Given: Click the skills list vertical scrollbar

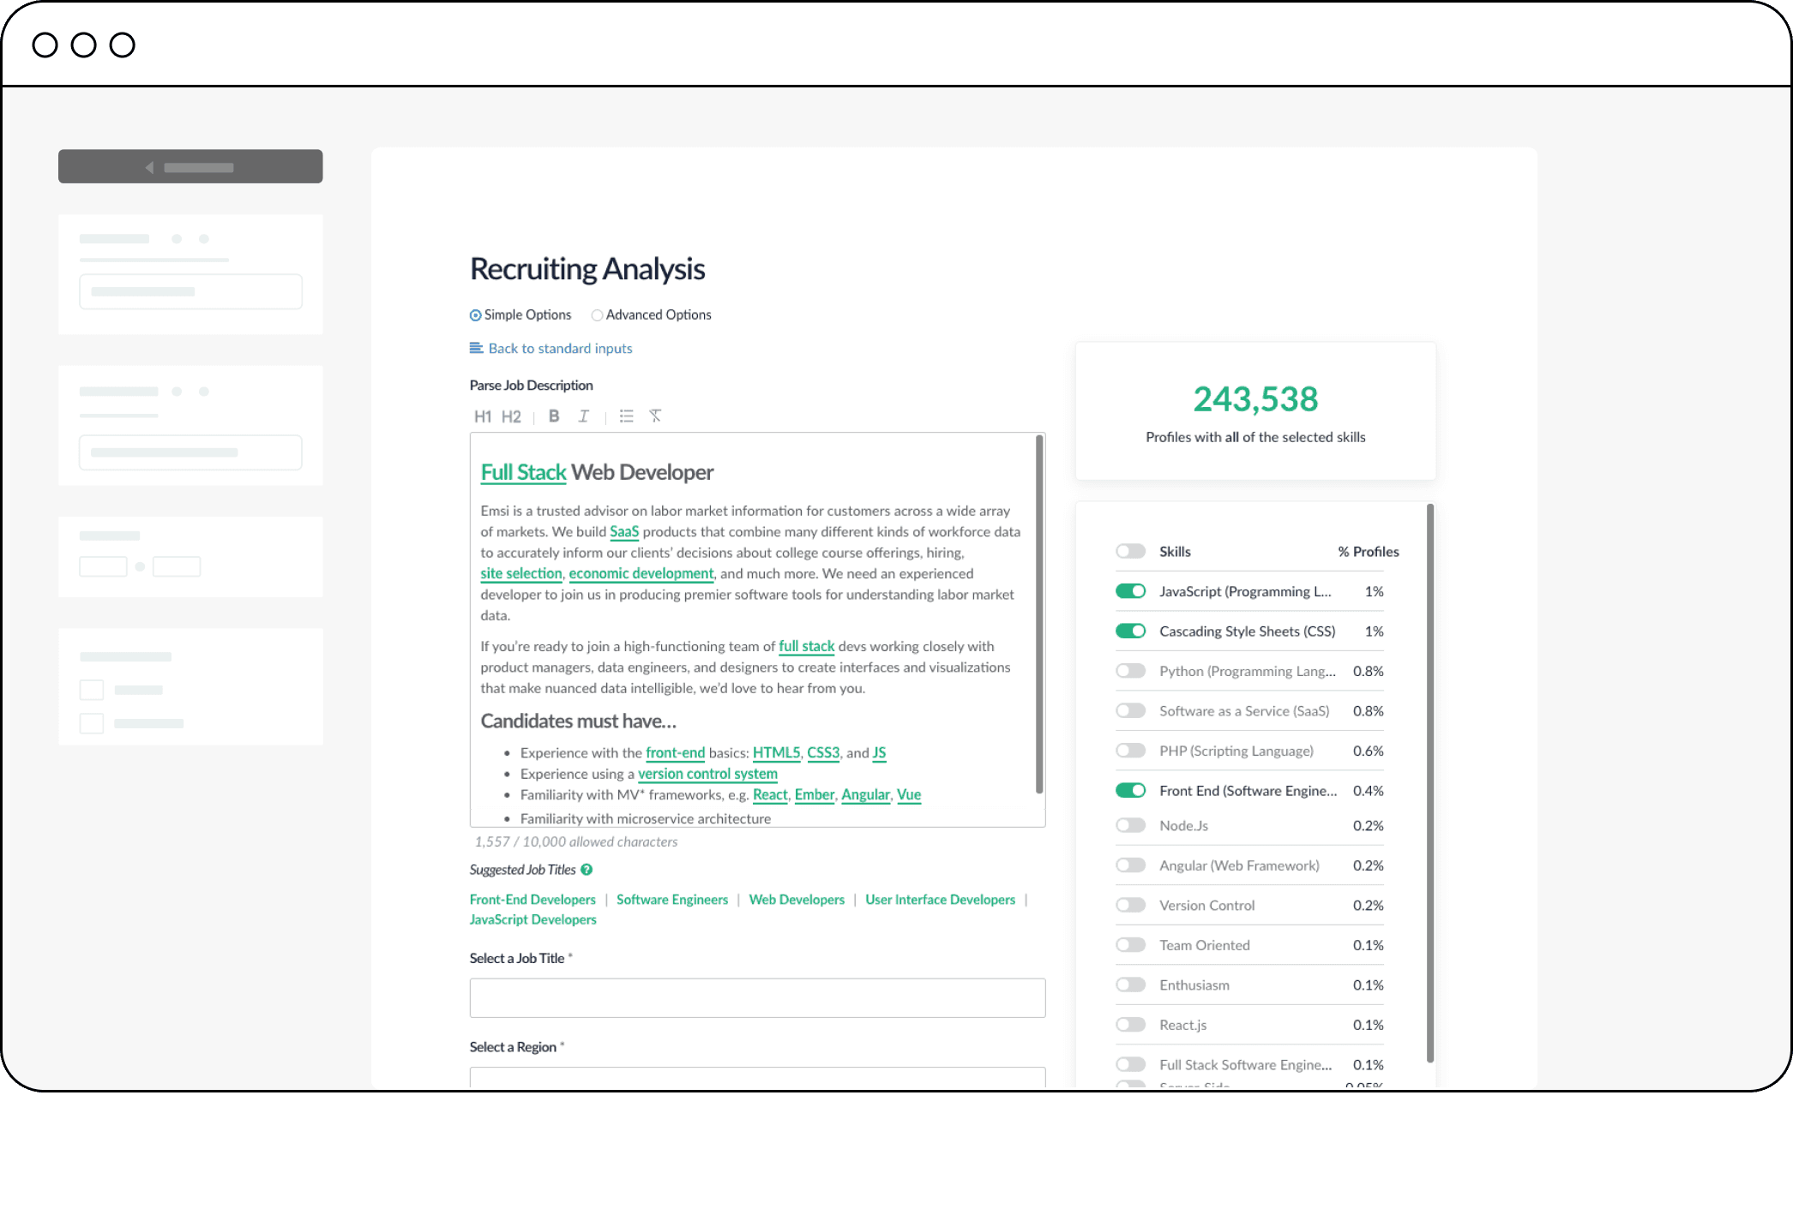Looking at the screenshot, I should pyautogui.click(x=1429, y=783).
